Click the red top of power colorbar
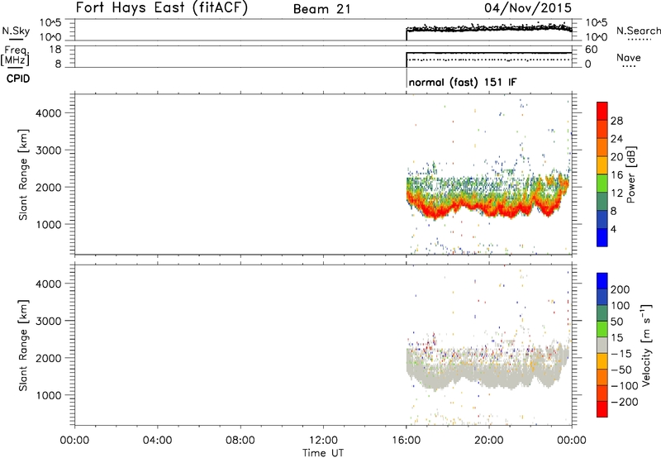 (602, 111)
